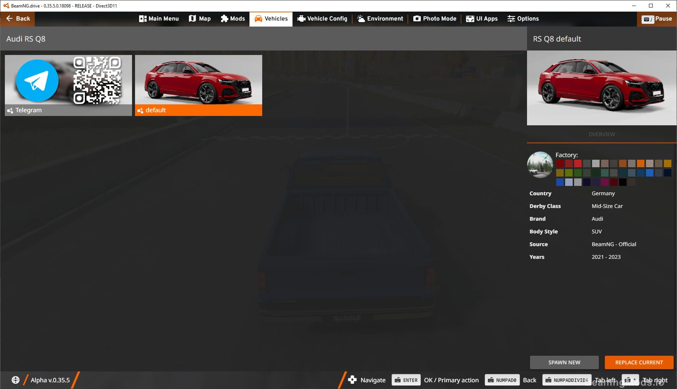Click the Photo Mode camera icon
Viewport: 677px width, 389px height.
click(x=417, y=19)
